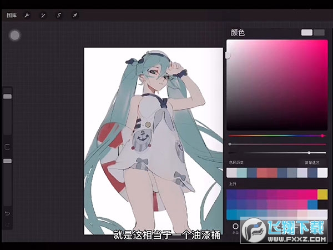The height and width of the screenshot is (250, 333).
Task: Tap the square modify button in sidebar
Action: (7, 147)
